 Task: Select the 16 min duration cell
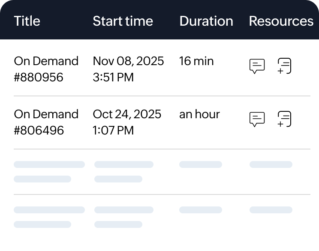pos(196,61)
